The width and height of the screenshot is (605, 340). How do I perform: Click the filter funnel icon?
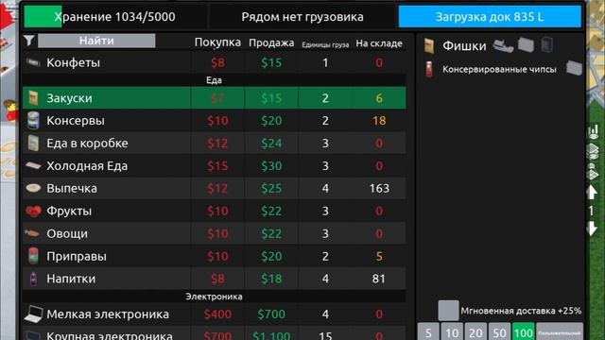(29, 41)
